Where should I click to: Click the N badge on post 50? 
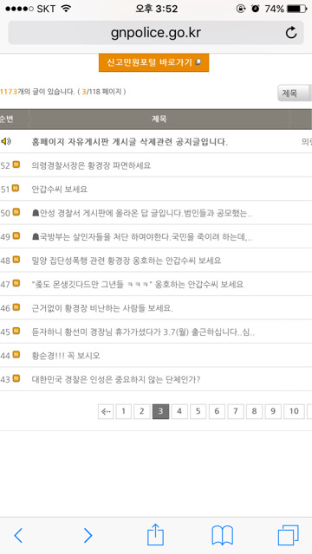click(16, 212)
